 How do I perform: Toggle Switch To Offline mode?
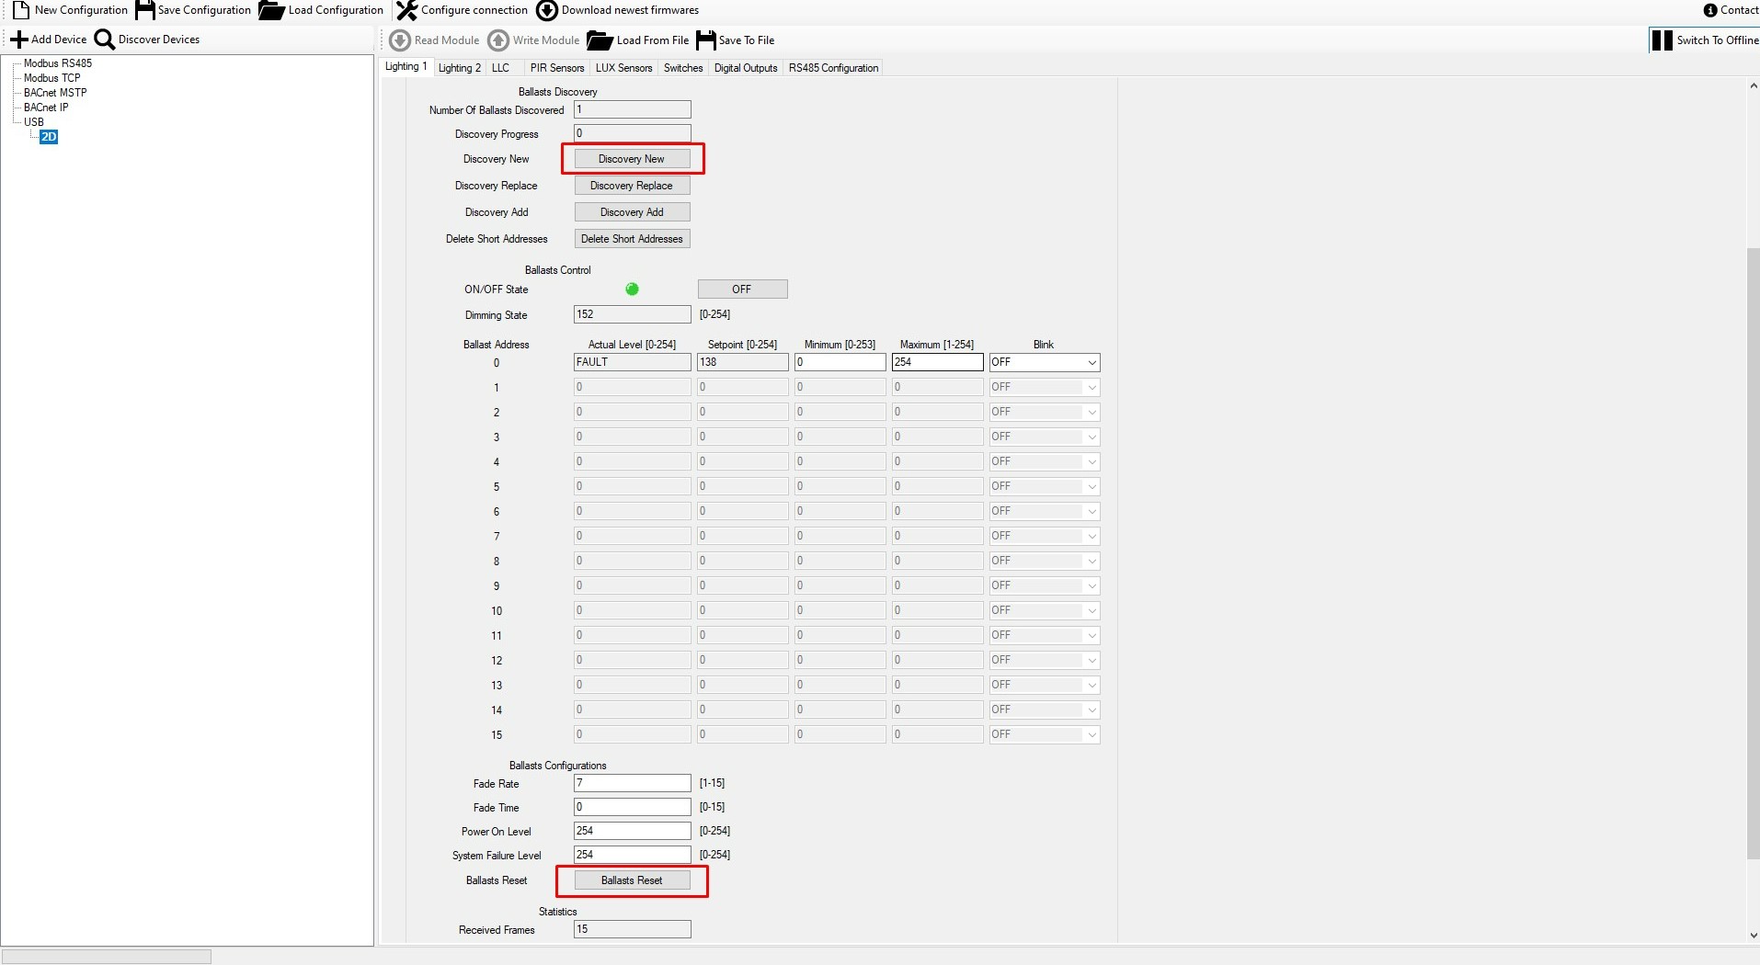pyautogui.click(x=1705, y=40)
